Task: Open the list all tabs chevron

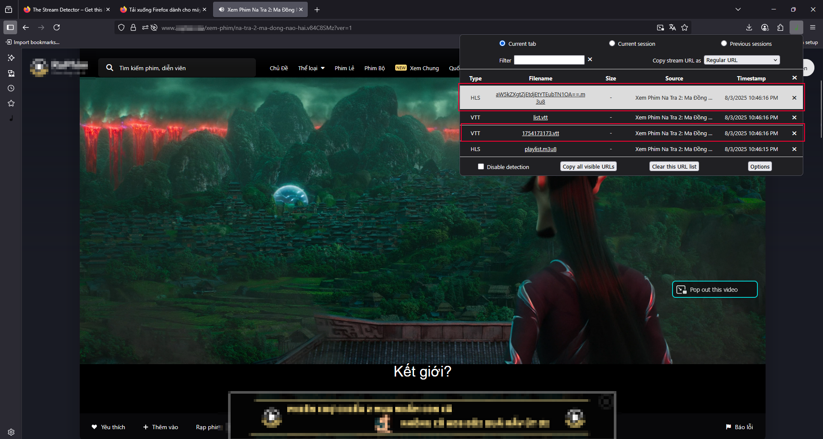Action: (x=738, y=9)
